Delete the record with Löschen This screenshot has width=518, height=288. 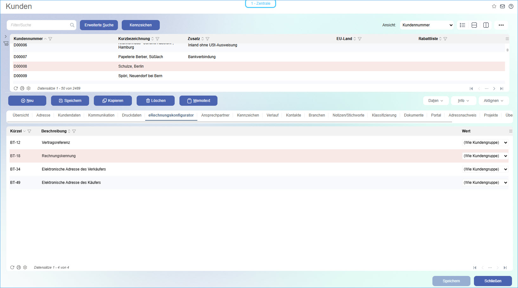coord(156,101)
